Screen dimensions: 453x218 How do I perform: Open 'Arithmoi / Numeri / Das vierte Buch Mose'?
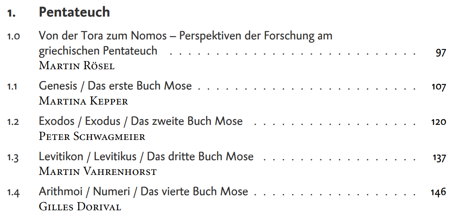[x=143, y=192]
